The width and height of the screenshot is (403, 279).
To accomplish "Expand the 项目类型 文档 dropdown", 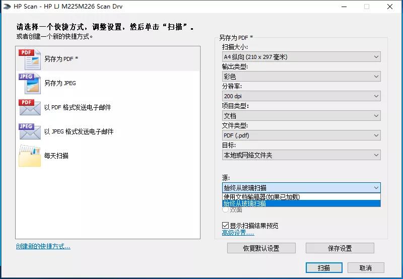I will [x=301, y=116].
